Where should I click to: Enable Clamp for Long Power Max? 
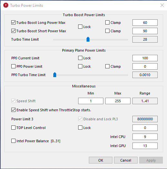point(107,23)
